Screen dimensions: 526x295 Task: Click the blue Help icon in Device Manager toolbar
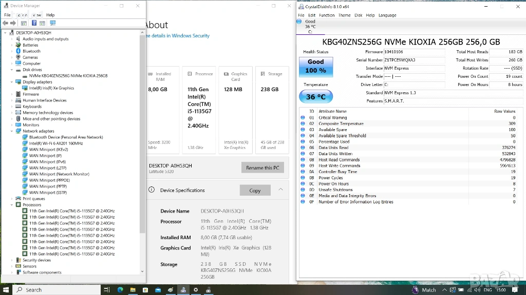pyautogui.click(x=34, y=23)
